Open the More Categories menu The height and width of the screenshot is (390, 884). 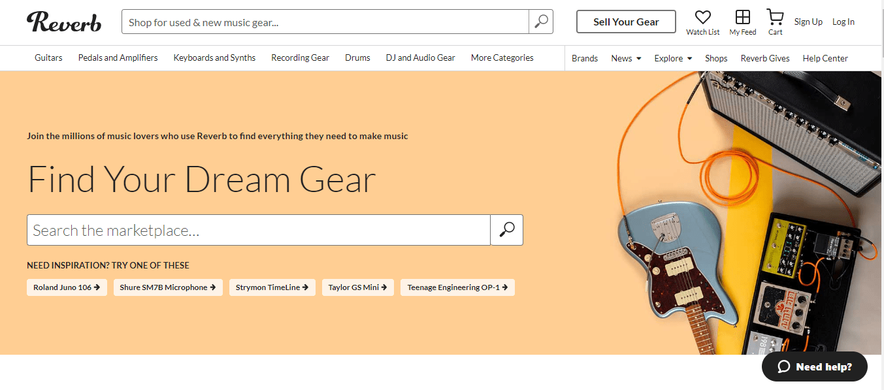coord(502,57)
